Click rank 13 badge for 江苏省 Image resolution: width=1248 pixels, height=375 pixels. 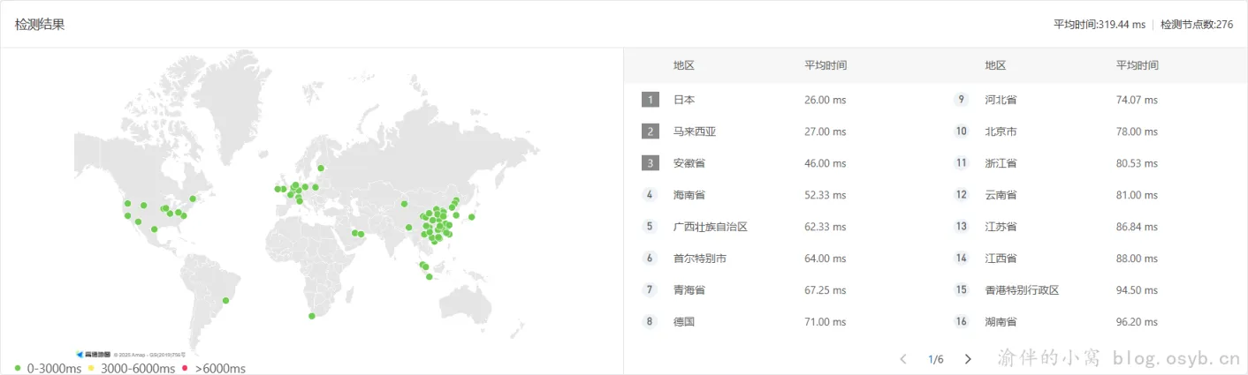962,227
